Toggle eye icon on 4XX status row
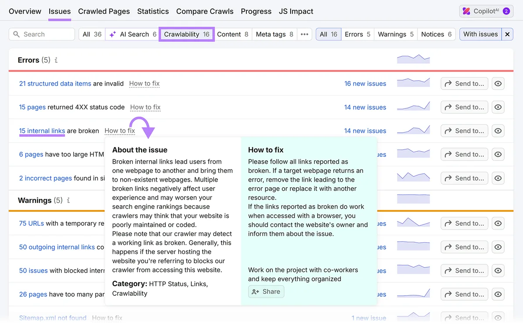This screenshot has height=328, width=523. (x=498, y=107)
